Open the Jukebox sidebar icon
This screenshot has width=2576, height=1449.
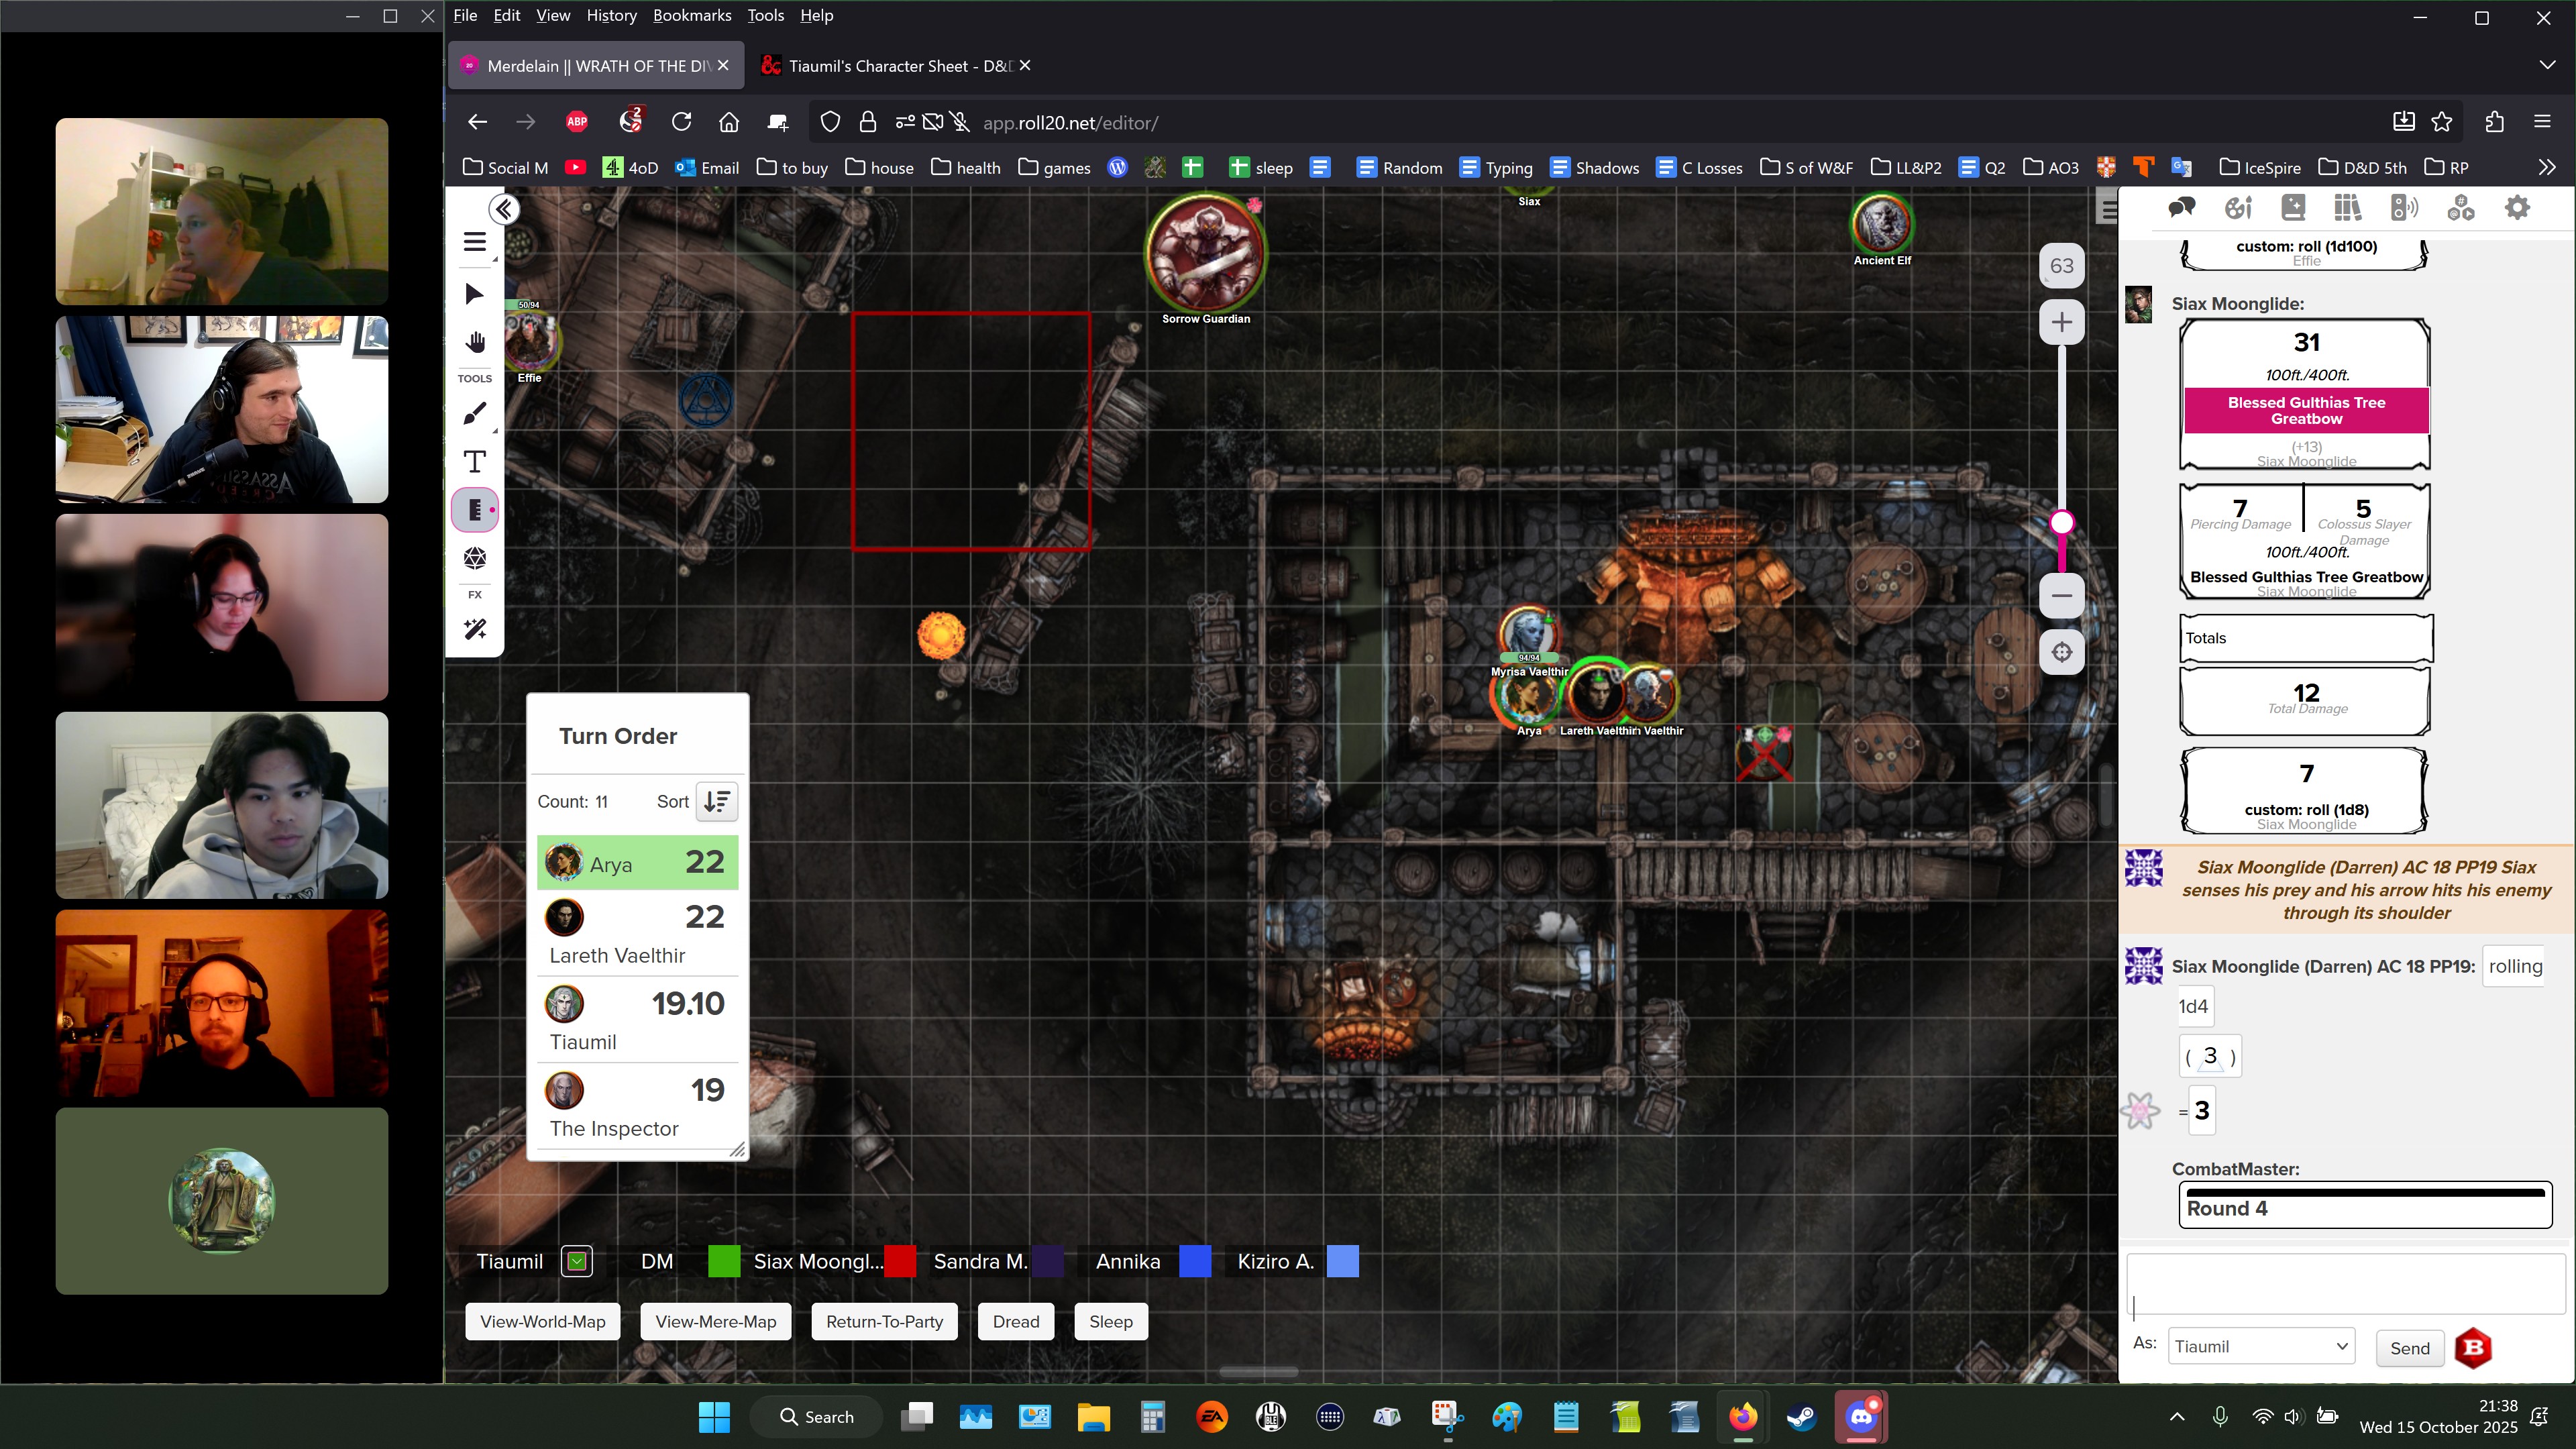[x=2404, y=208]
